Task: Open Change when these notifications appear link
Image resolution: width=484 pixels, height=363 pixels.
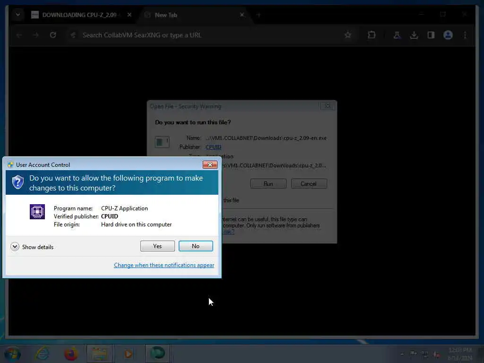Action: click(x=164, y=265)
